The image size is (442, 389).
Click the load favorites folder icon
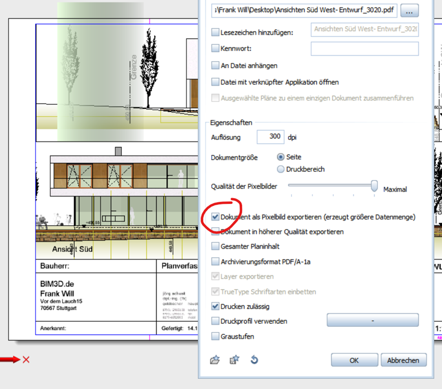[215, 360]
